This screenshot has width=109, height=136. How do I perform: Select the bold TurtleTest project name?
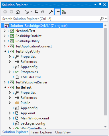pos(23,87)
